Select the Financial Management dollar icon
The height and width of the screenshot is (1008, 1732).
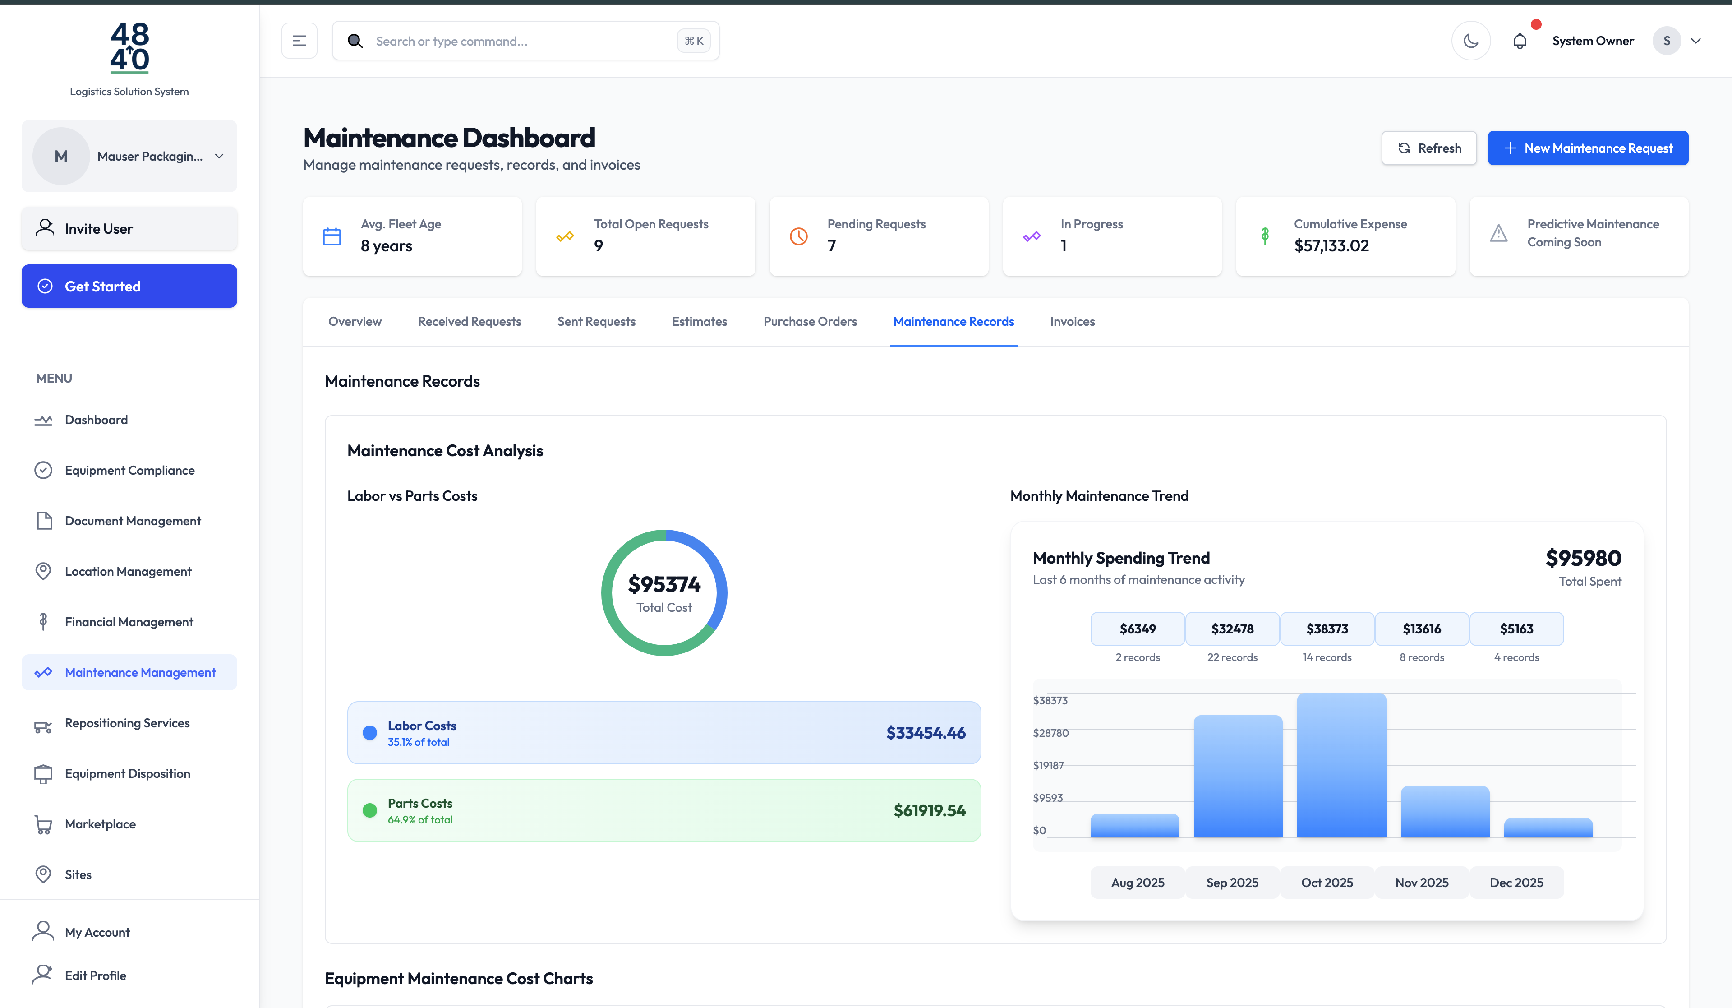pyautogui.click(x=43, y=621)
